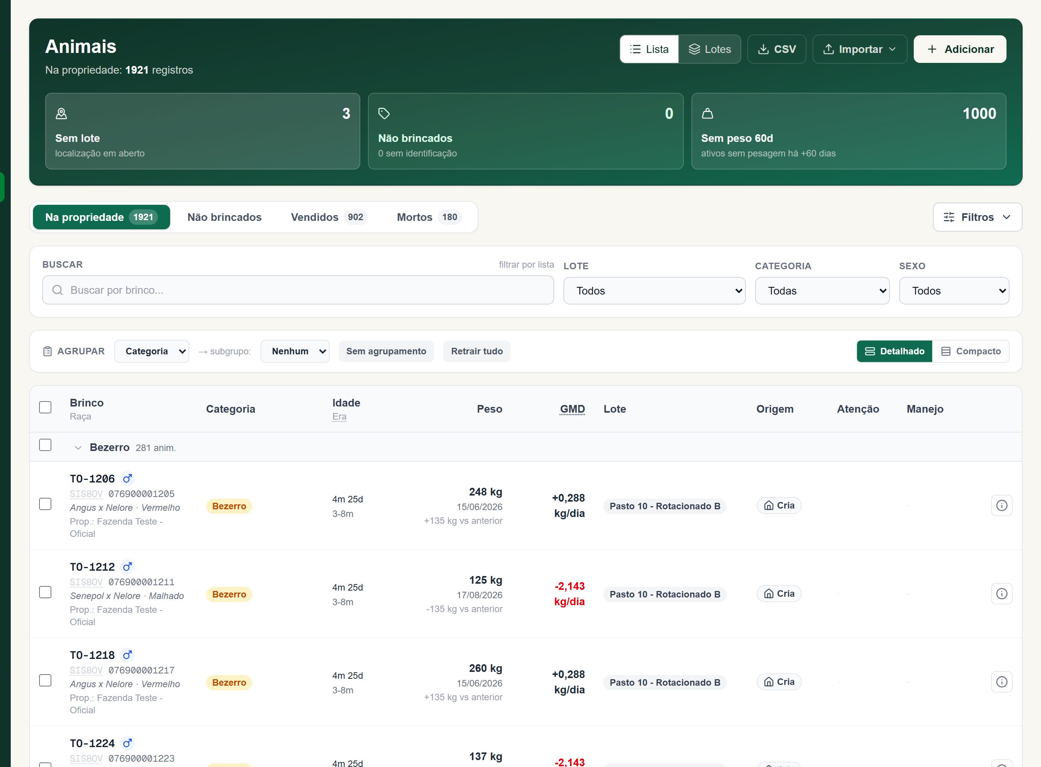Image resolution: width=1041 pixels, height=767 pixels.
Task: Click the info icon for TO-1212
Action: coord(1002,593)
